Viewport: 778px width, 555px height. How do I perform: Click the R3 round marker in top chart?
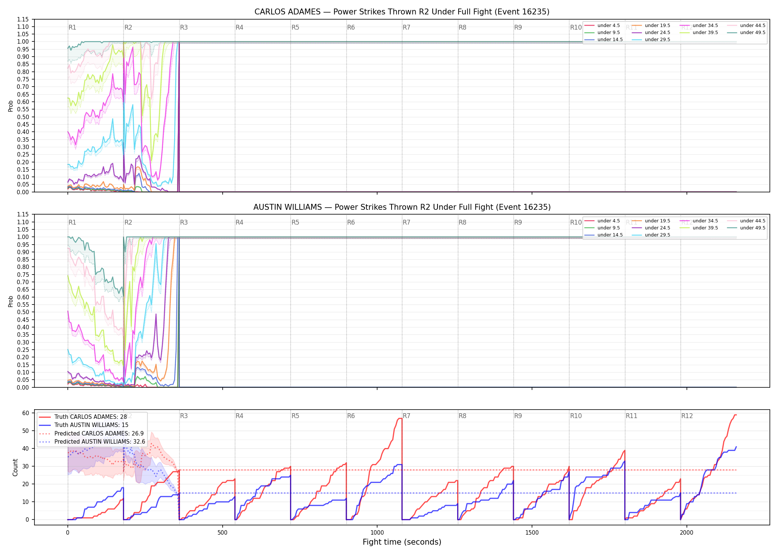click(x=184, y=27)
